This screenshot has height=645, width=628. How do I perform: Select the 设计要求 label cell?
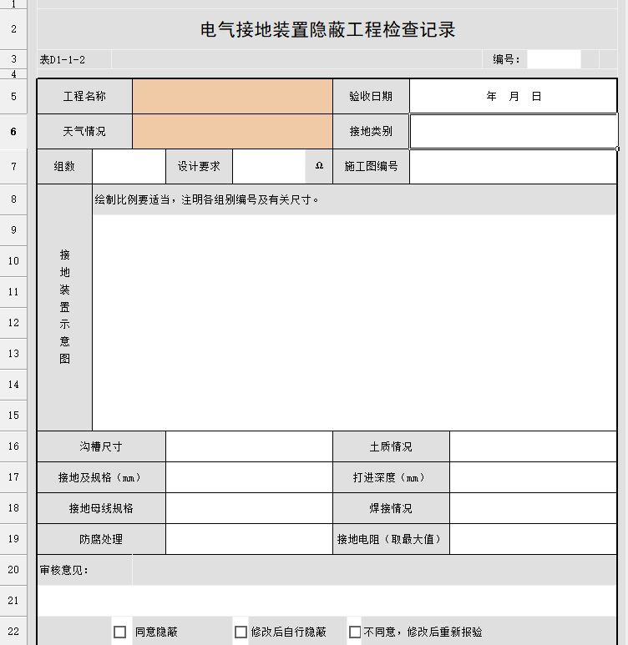tap(199, 166)
